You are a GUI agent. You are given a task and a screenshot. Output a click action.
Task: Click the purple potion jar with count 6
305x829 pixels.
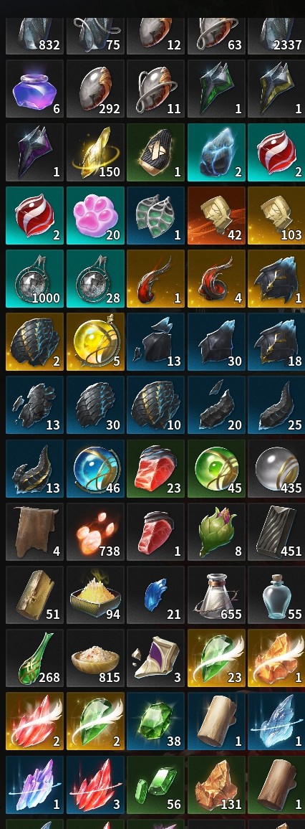(x=35, y=88)
